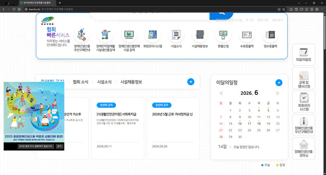Image resolution: width=326 pixels, height=175 pixels.
Task: Switch to 협회 소식 tab
Action: 81,82
